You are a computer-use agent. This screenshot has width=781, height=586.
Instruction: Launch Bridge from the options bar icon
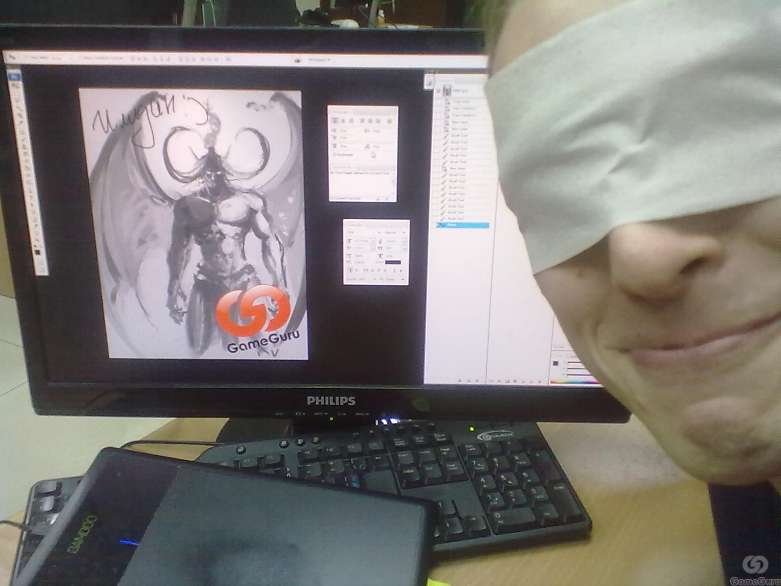(x=298, y=60)
